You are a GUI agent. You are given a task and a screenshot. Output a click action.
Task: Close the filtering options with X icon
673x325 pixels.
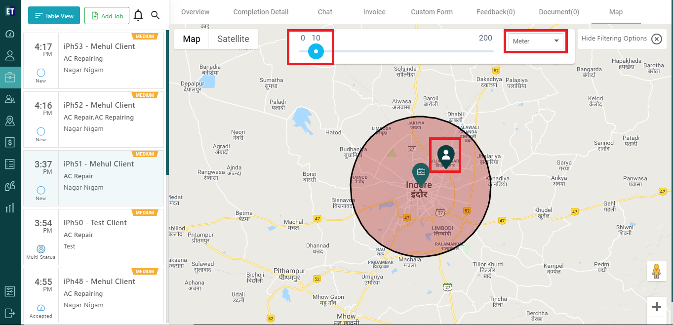[656, 39]
